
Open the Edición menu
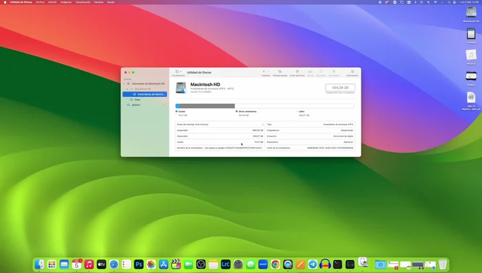tap(52, 2)
